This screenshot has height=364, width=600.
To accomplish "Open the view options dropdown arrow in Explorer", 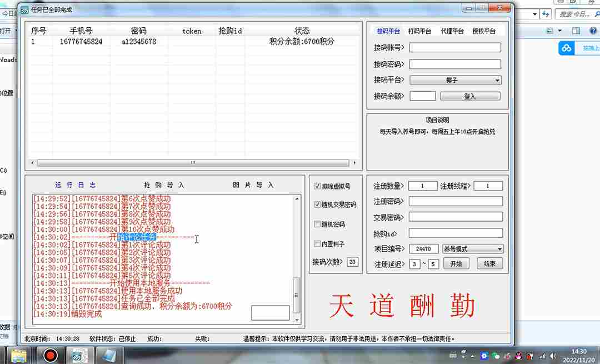I will (560, 31).
